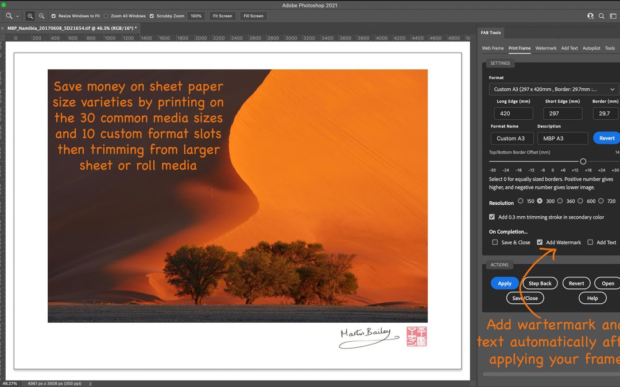Image resolution: width=620 pixels, height=387 pixels.
Task: Select the Zoom In magnifier icon
Action: click(x=30, y=16)
